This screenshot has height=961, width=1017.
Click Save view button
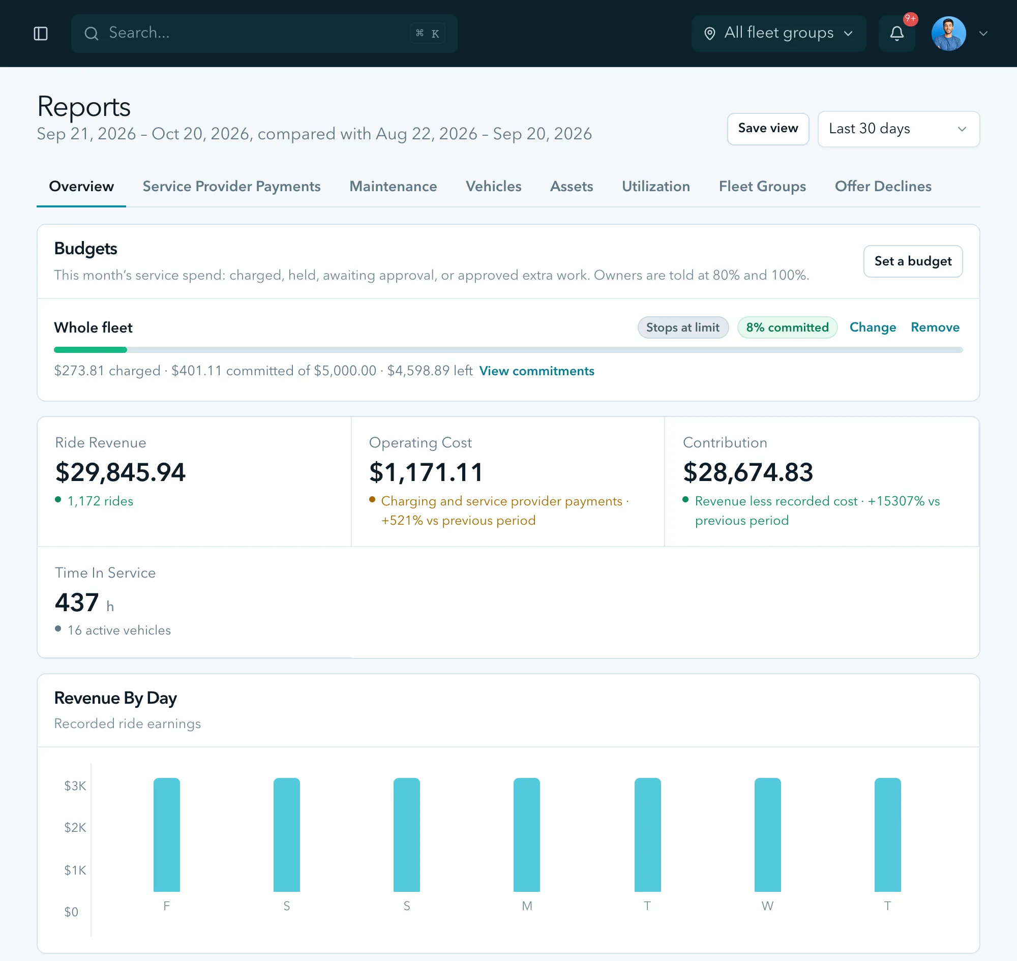(x=767, y=129)
